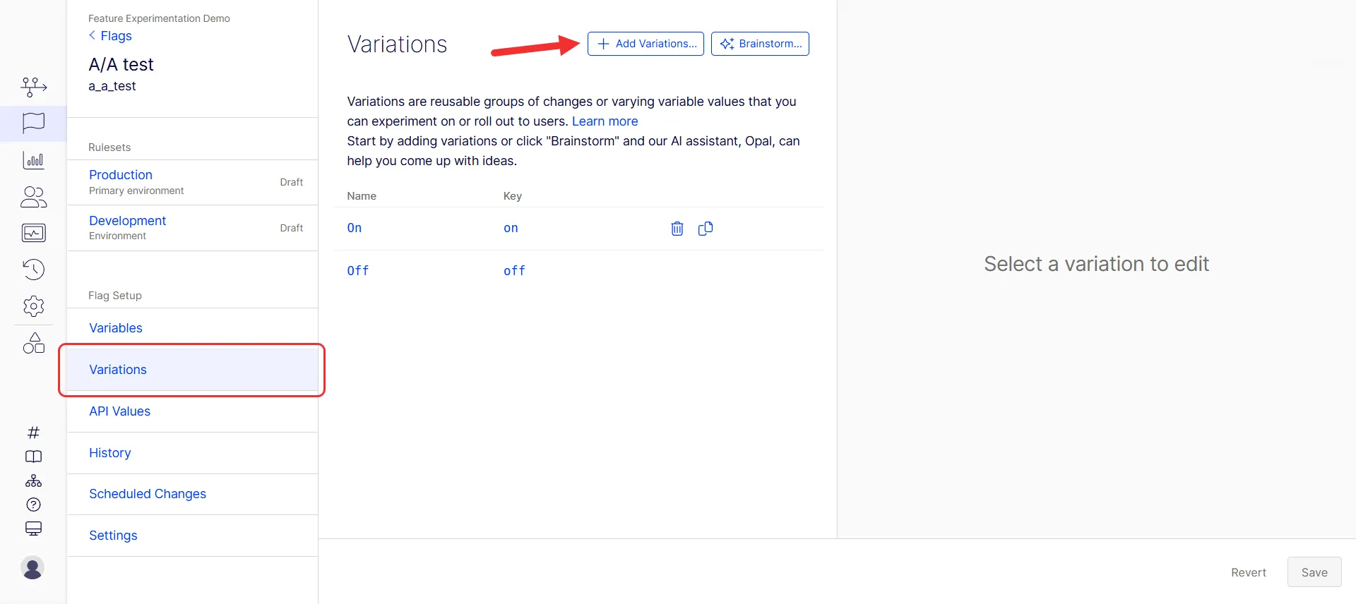Open the event monitor waveform icon
The height and width of the screenshot is (604, 1356).
coord(33,233)
